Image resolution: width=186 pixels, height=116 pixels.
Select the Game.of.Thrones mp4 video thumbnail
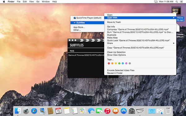[x=176, y=11]
